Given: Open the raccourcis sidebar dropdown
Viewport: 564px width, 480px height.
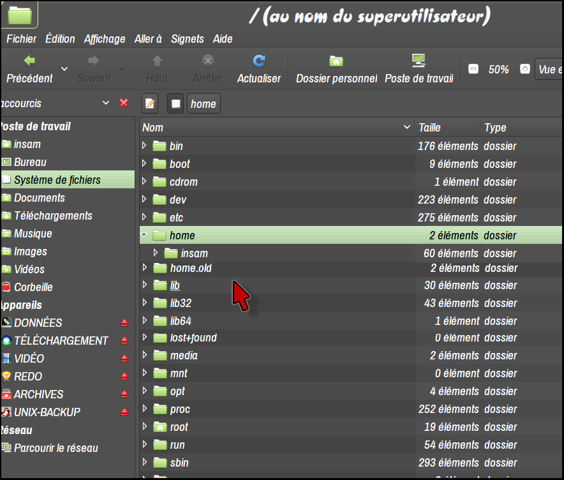Looking at the screenshot, I should [106, 103].
